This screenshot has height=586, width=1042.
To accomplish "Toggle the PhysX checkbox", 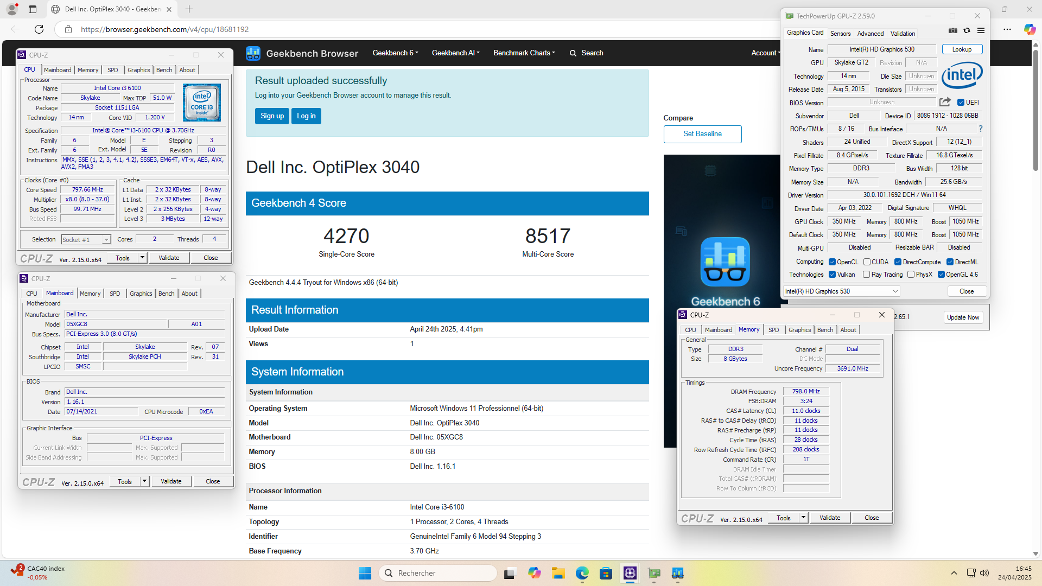I will 911,275.
